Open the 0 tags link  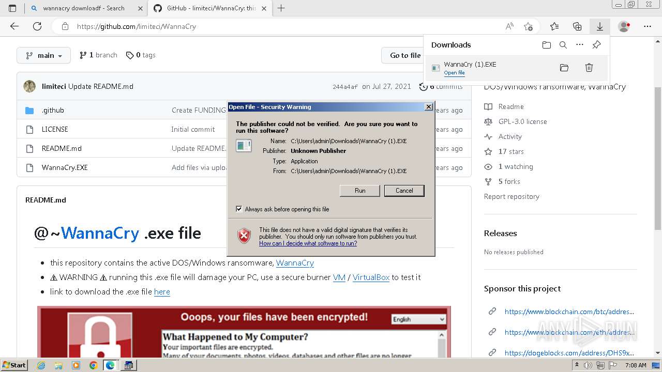[141, 55]
